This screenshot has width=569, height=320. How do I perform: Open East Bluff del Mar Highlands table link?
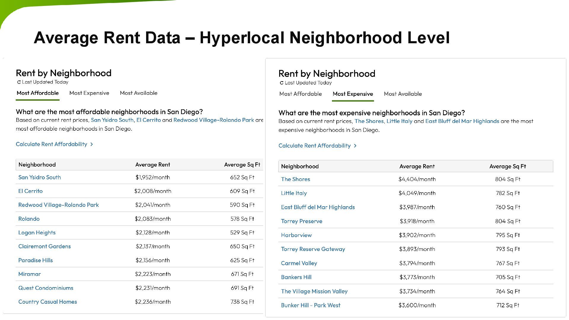pos(318,207)
